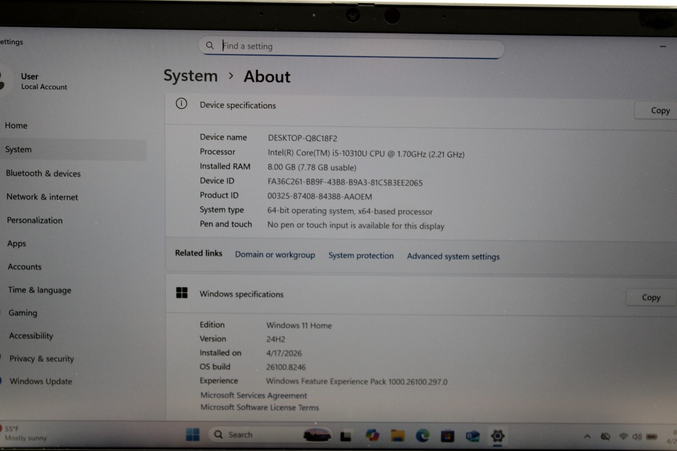Open the weather widget showing 55°F
677x451 pixels.
[25, 433]
